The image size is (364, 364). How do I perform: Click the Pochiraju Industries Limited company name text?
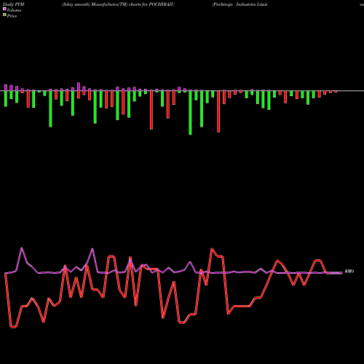point(240,4)
